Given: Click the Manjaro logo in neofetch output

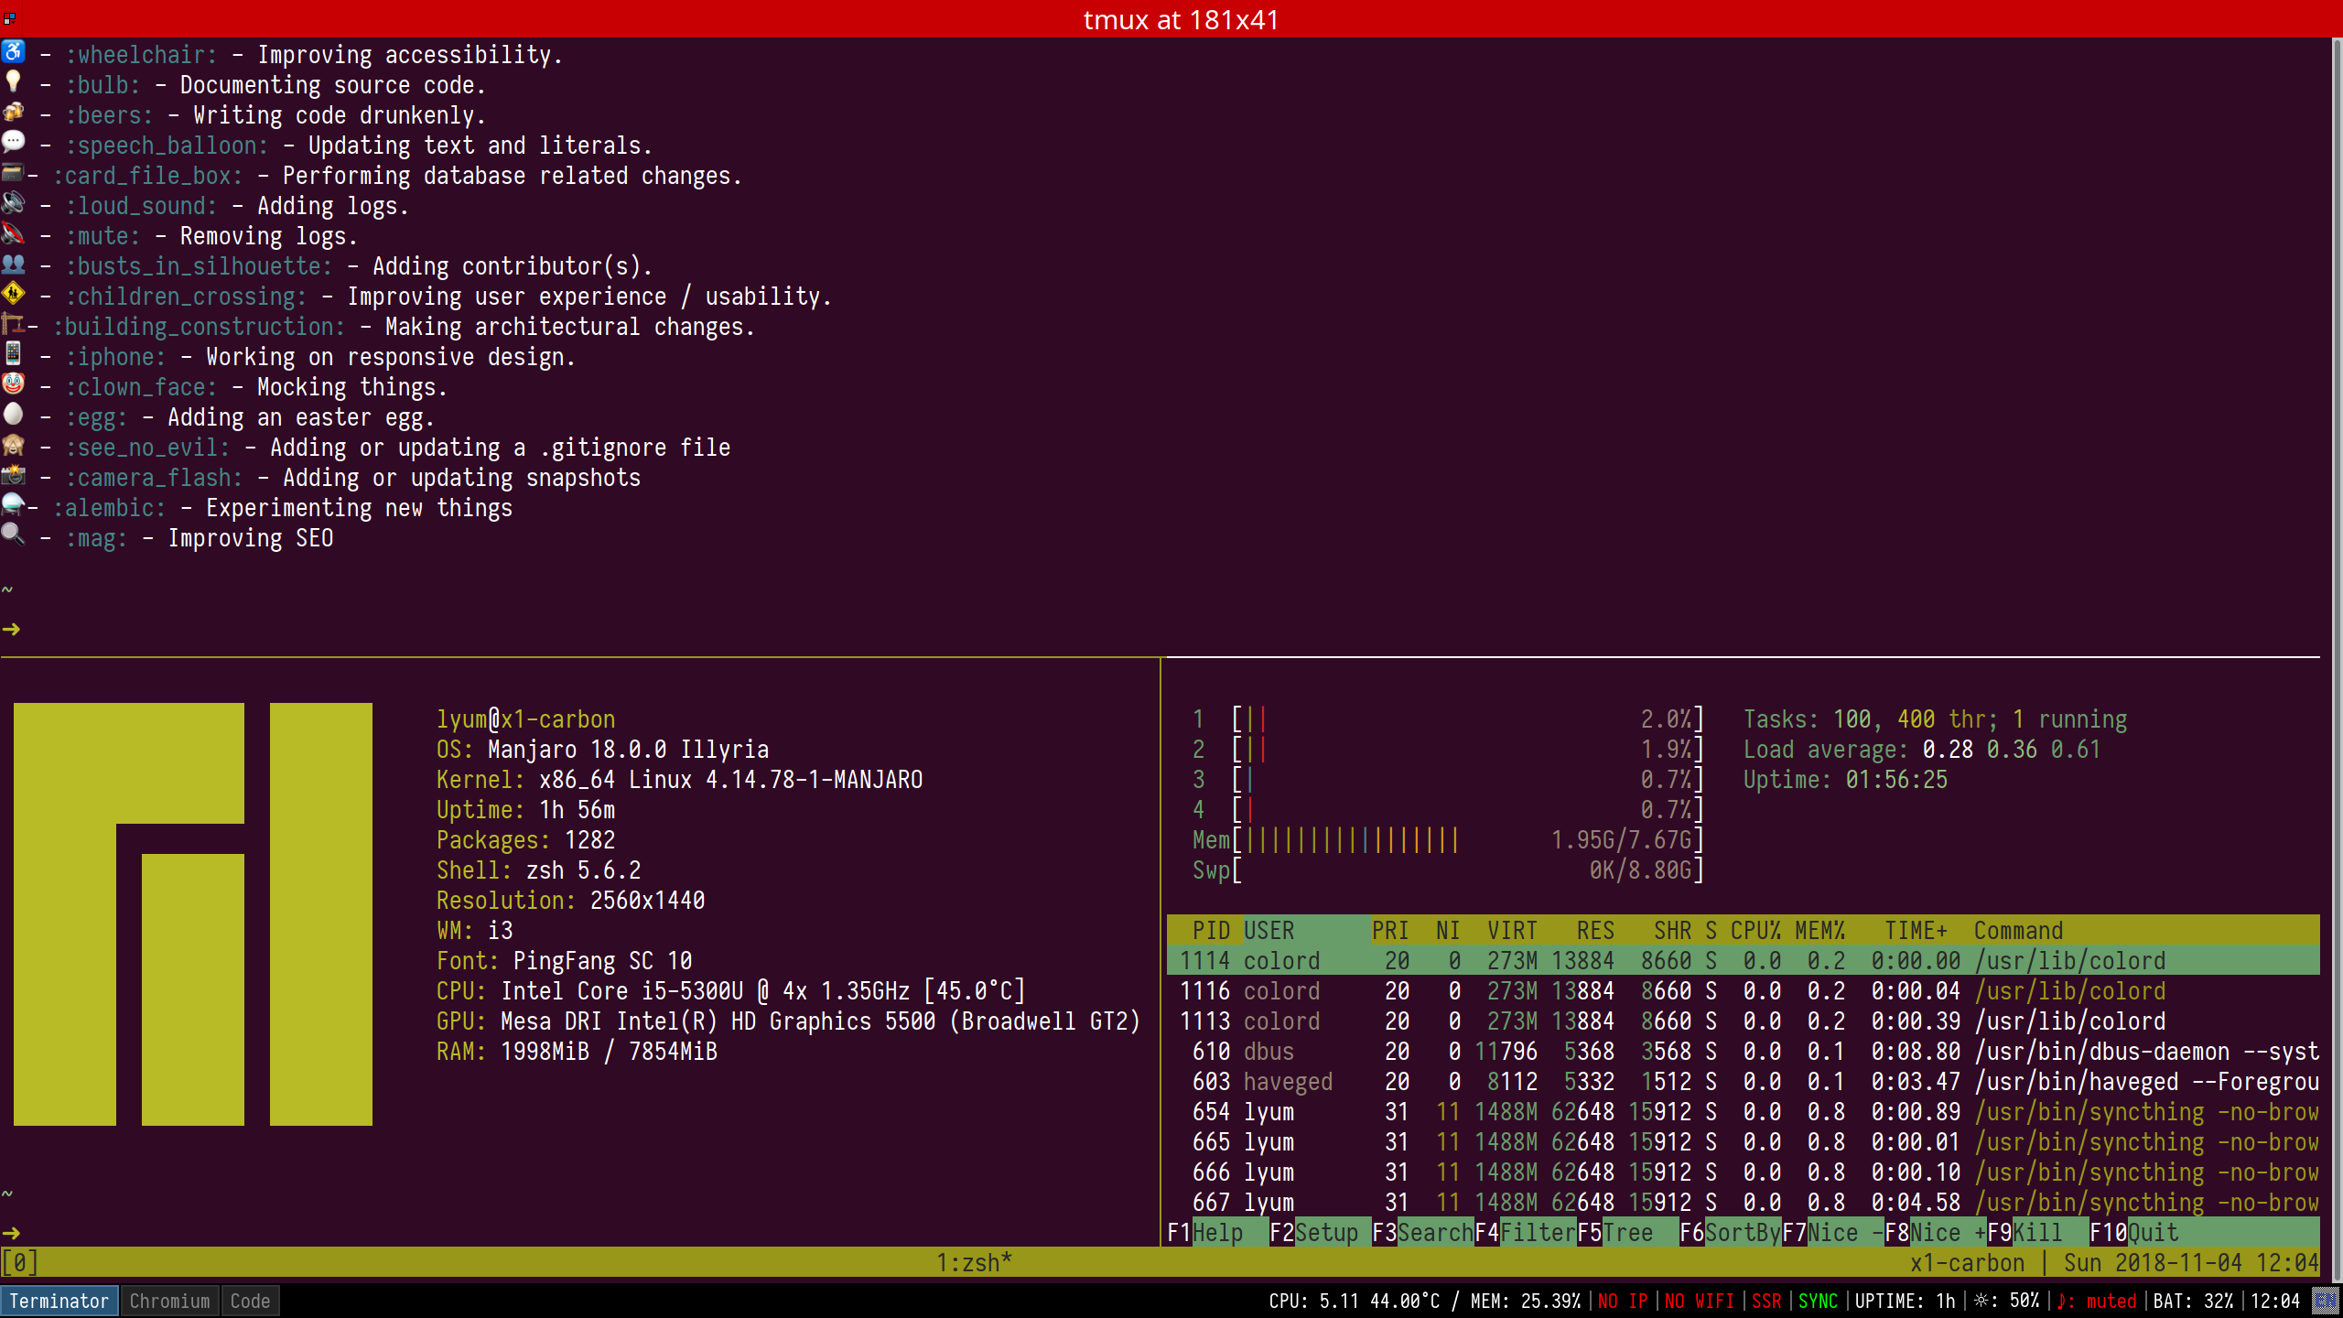Looking at the screenshot, I should pyautogui.click(x=193, y=913).
